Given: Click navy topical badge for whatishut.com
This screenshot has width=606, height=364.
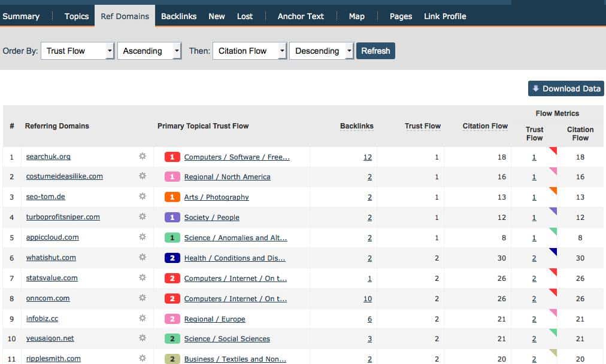Looking at the screenshot, I should [x=172, y=258].
